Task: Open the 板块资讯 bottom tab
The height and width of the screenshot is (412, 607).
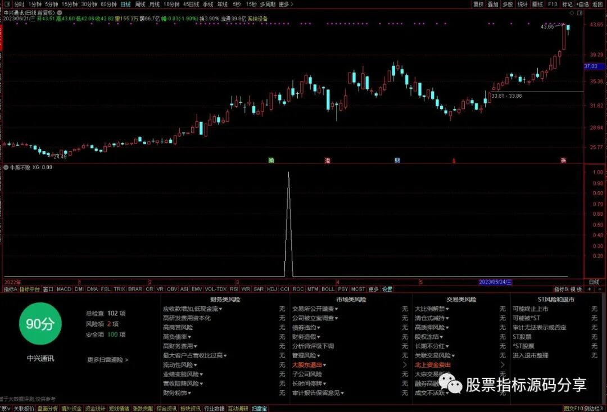Action: [x=191, y=409]
